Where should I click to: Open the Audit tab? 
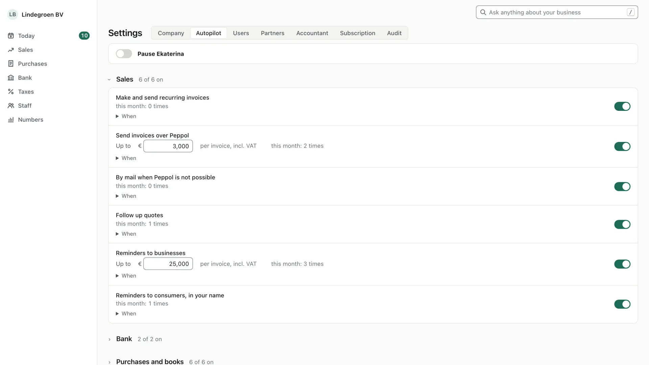pyautogui.click(x=394, y=33)
